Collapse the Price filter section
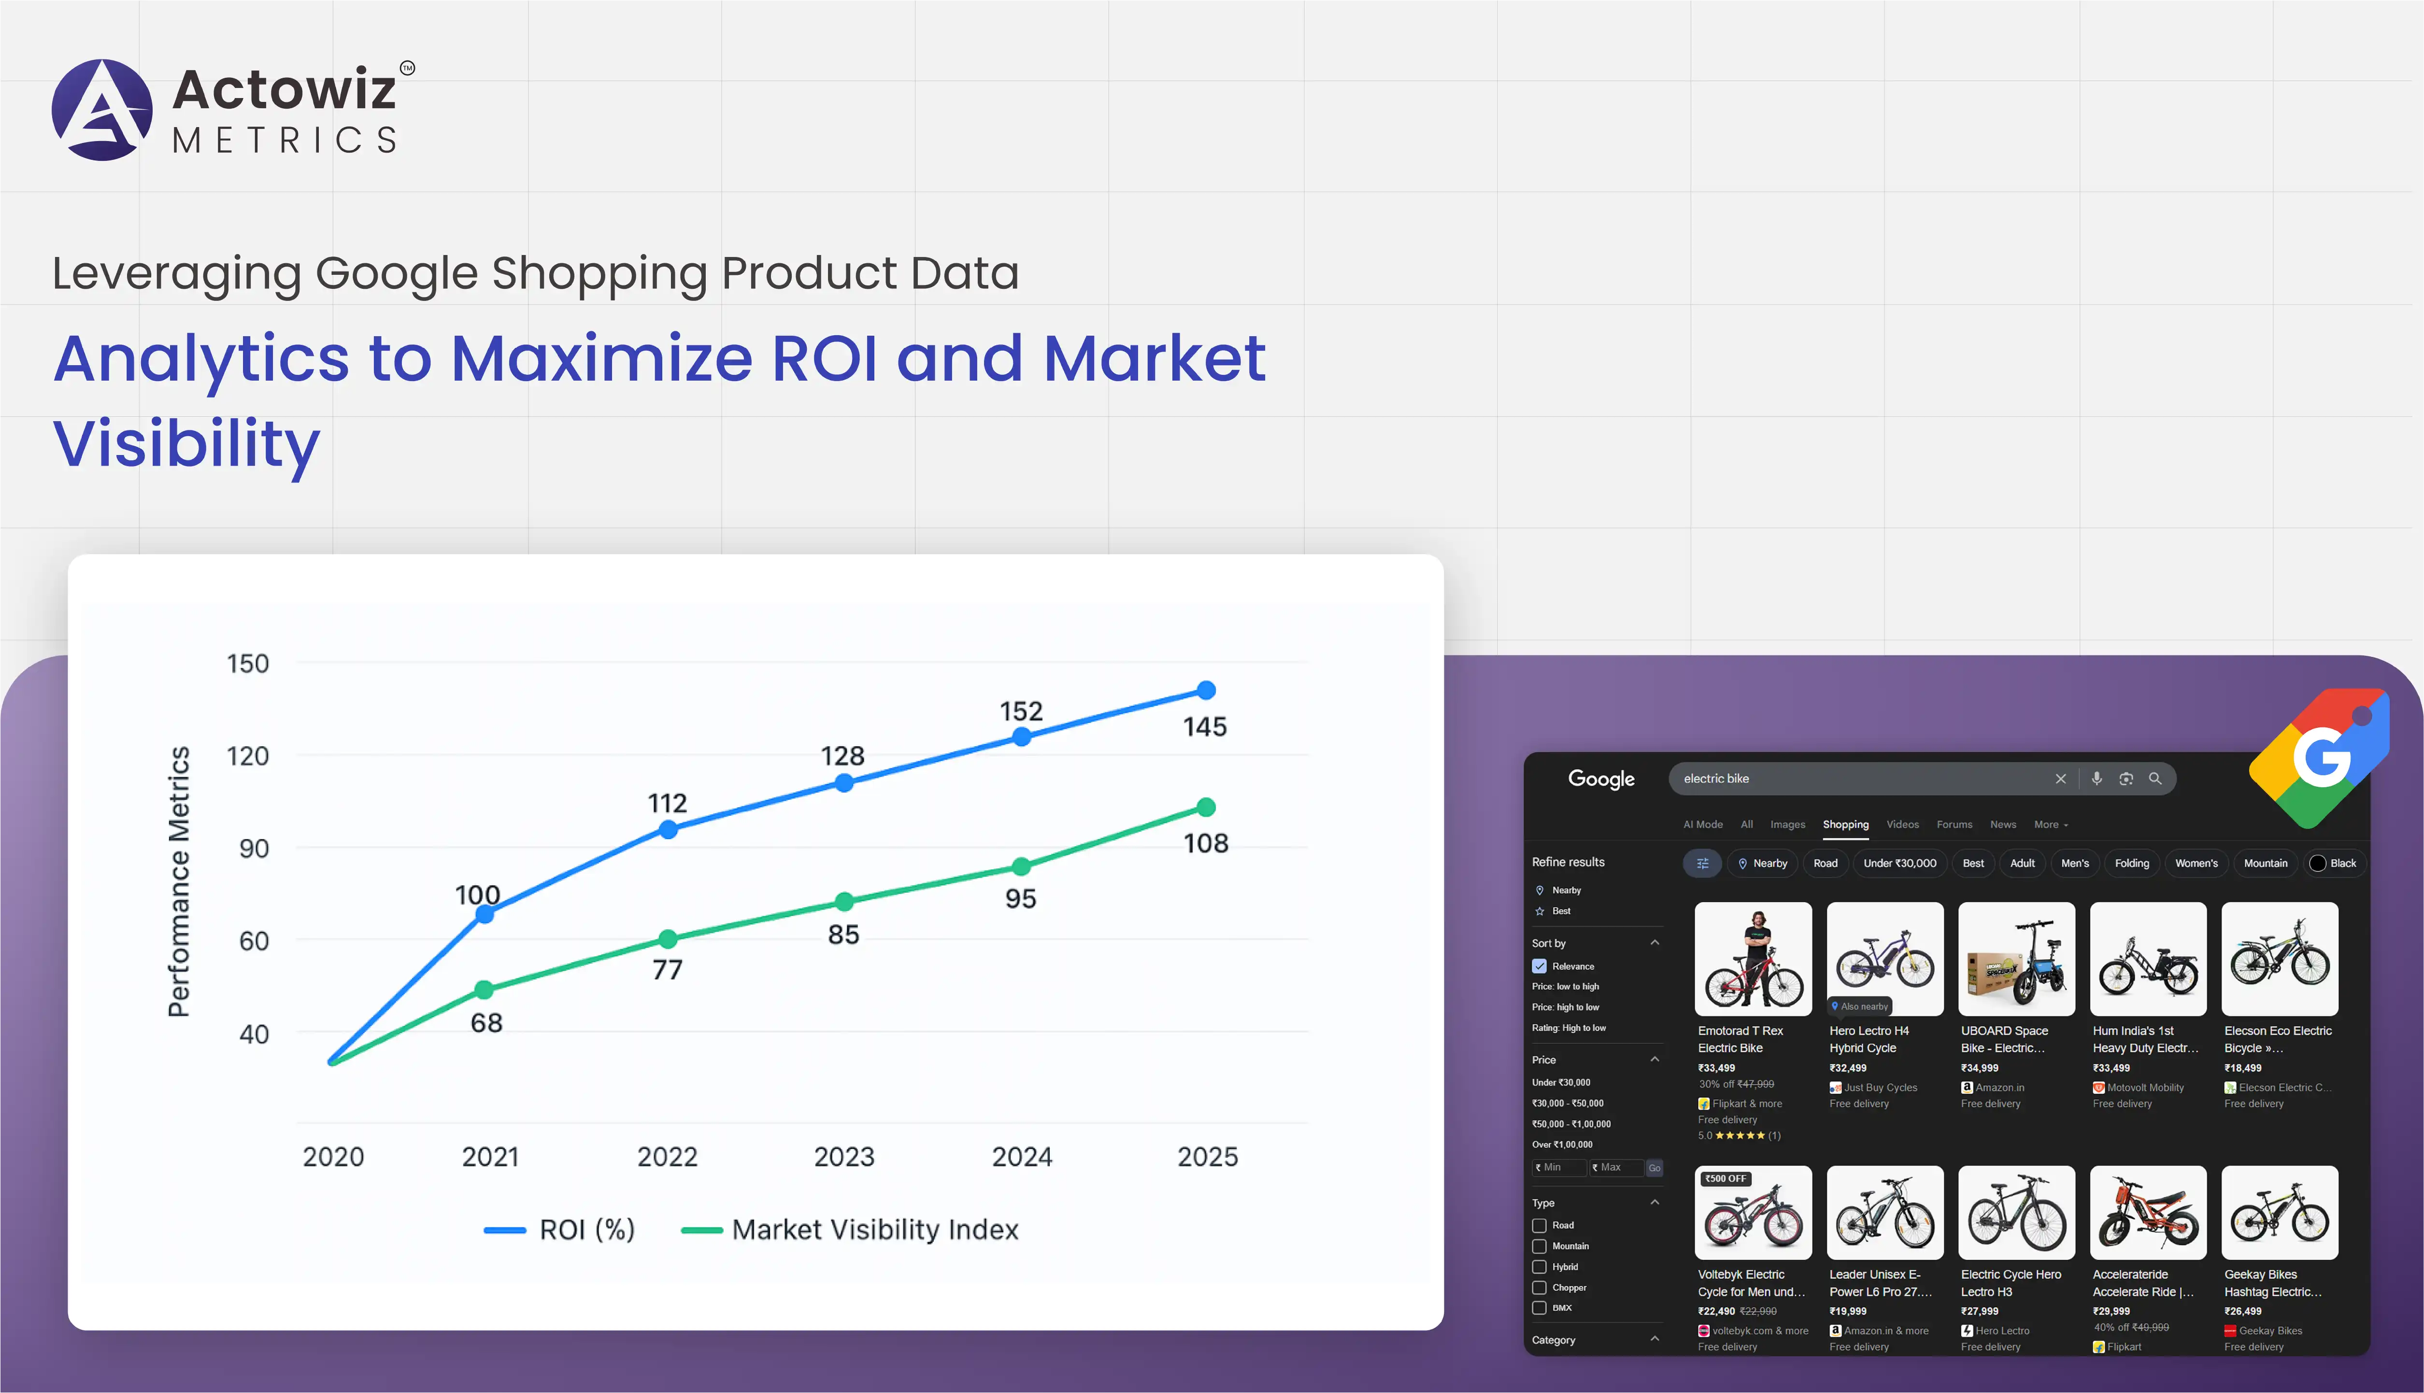2424x1393 pixels. [1655, 1060]
